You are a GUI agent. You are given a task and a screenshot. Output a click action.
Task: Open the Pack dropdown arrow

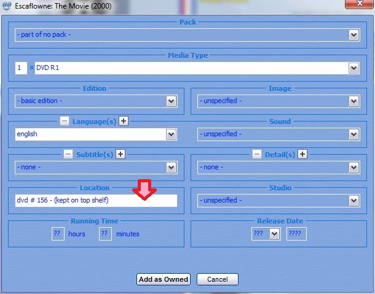tap(353, 35)
